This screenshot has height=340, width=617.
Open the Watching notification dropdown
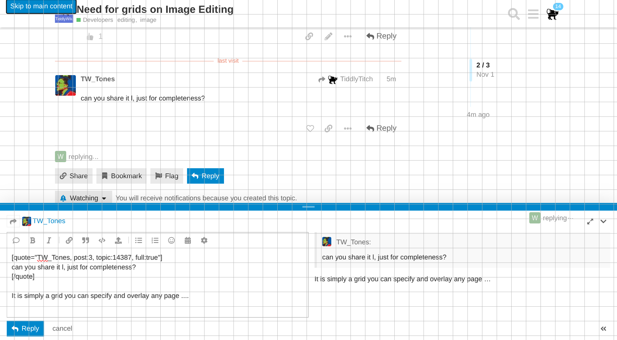(84, 198)
